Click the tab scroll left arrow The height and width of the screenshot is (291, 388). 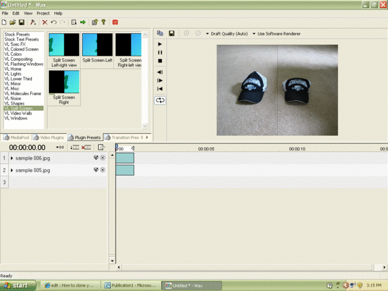click(x=142, y=137)
